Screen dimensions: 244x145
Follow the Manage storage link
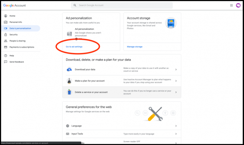click(135, 46)
